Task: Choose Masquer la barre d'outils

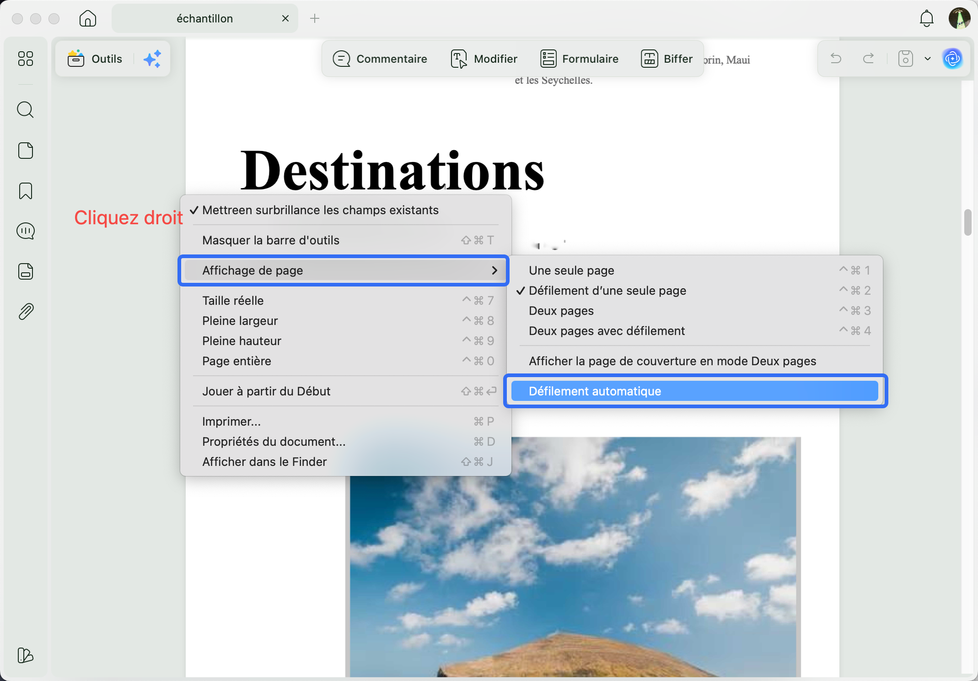Action: point(346,240)
